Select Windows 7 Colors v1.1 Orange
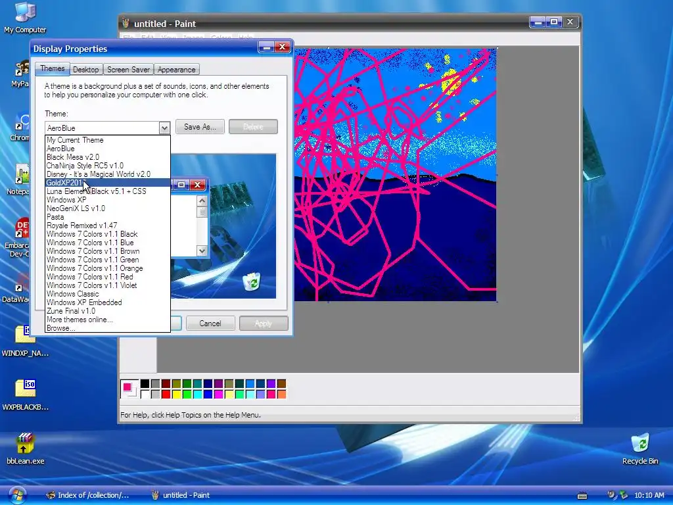This screenshot has width=673, height=505. 108,269
